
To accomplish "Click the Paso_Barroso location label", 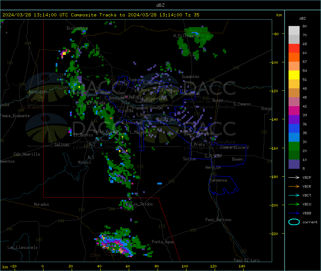I will (218, 220).
